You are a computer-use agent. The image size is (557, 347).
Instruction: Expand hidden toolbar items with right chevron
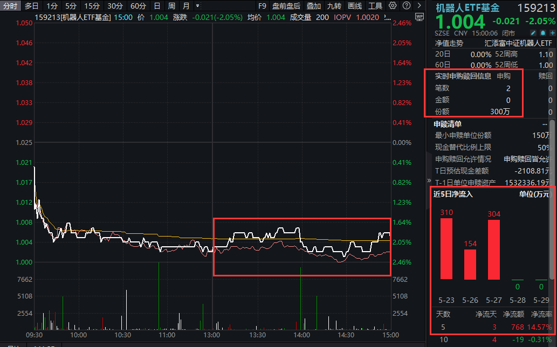click(x=418, y=5)
